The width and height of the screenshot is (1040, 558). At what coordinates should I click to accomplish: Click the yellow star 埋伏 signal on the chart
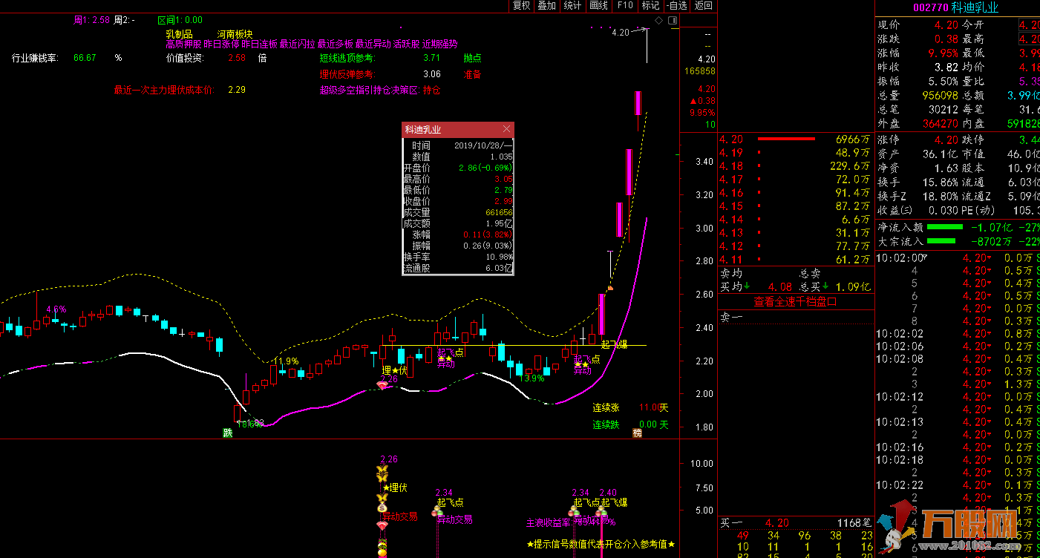(x=394, y=370)
